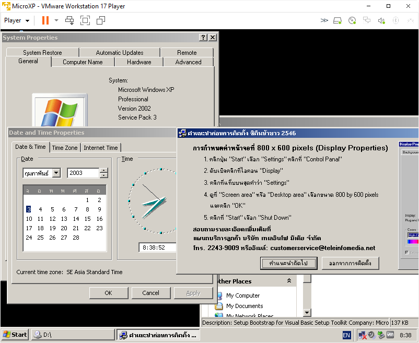Click the VMware Tools tray icon
Image resolution: width=419 pixels, height=343 pixels.
click(390, 335)
